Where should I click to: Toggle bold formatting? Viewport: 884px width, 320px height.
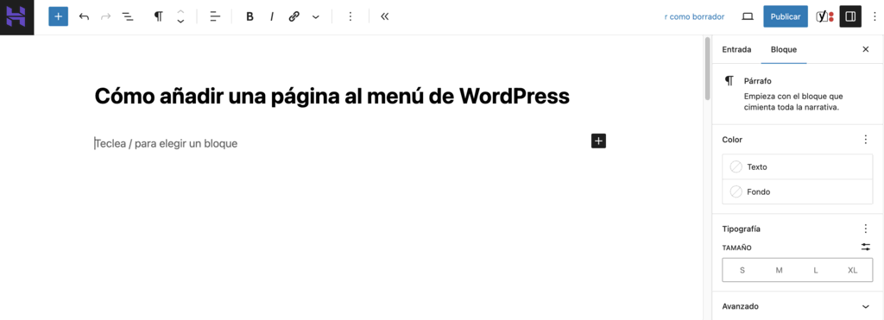[249, 17]
